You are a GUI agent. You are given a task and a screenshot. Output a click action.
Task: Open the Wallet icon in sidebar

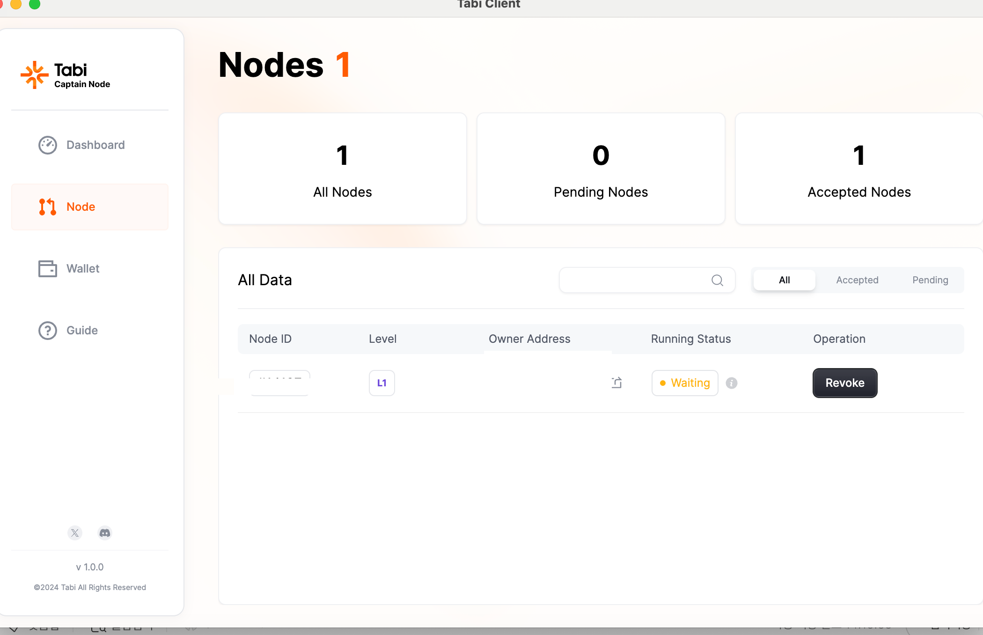pyautogui.click(x=48, y=268)
